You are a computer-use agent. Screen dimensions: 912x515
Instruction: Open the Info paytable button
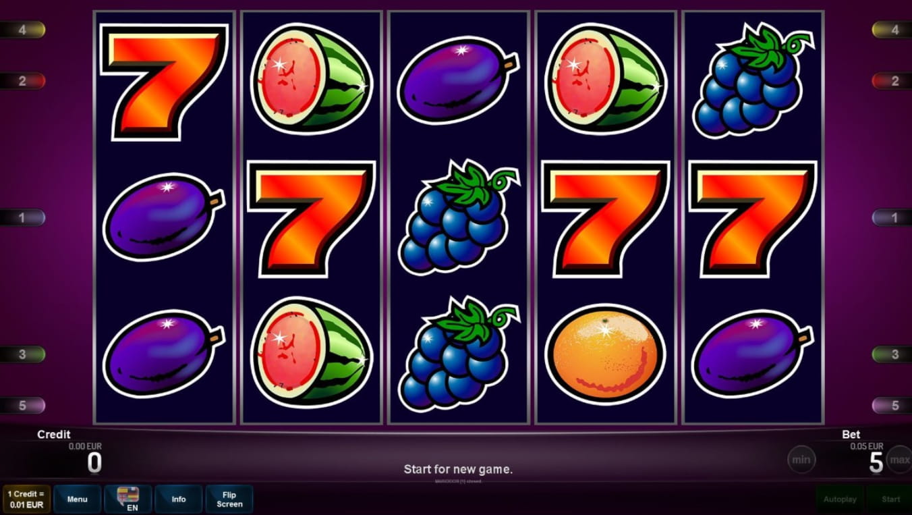tap(179, 499)
